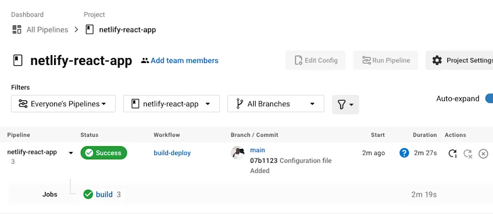Click the cancel workflow X icon
This screenshot has height=214, width=493.
(x=483, y=153)
